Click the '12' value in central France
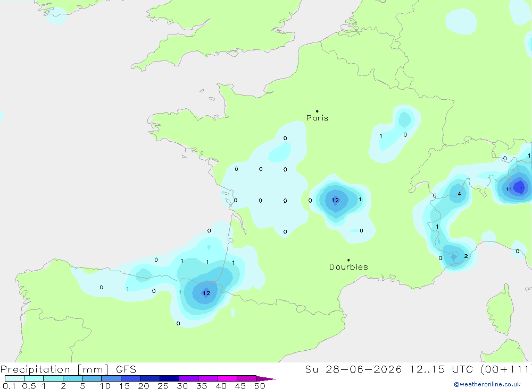Image resolution: width=532 pixels, height=389 pixels. (336, 200)
